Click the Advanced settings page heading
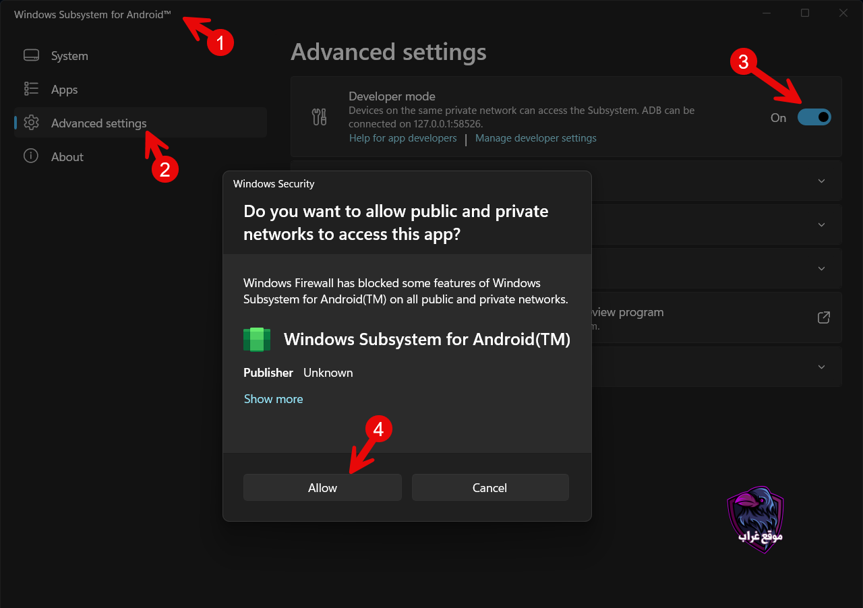863x608 pixels. [x=388, y=52]
